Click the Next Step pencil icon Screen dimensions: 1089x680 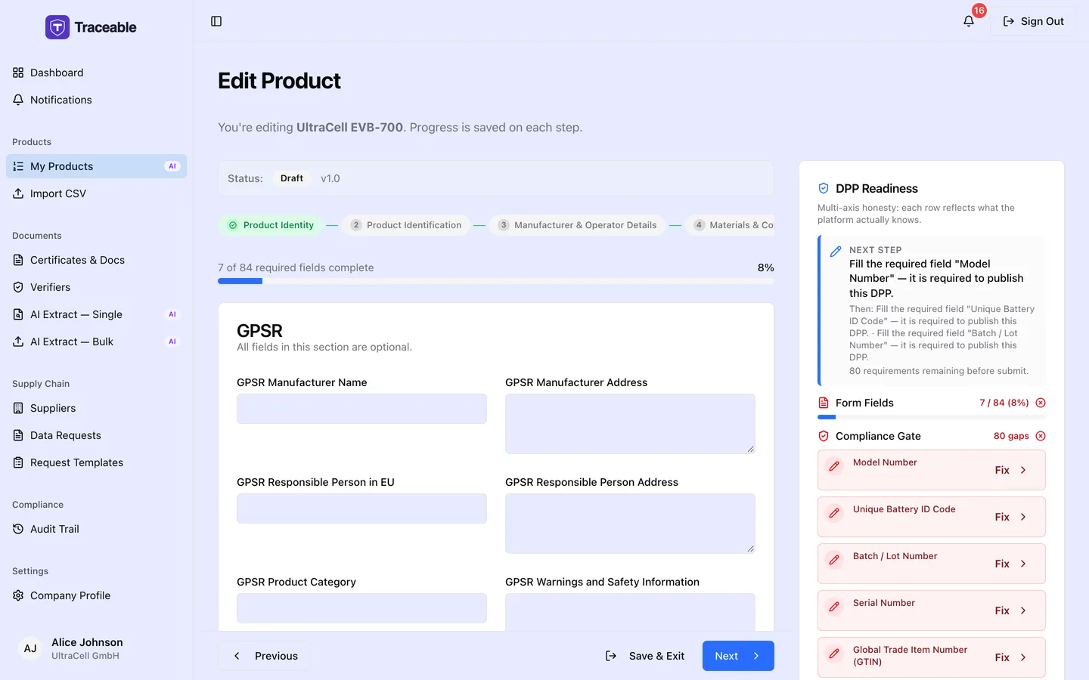point(836,252)
